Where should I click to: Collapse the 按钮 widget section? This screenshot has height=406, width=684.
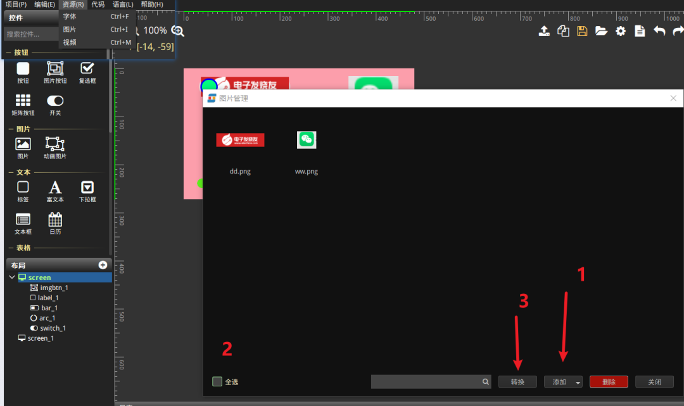coord(9,53)
